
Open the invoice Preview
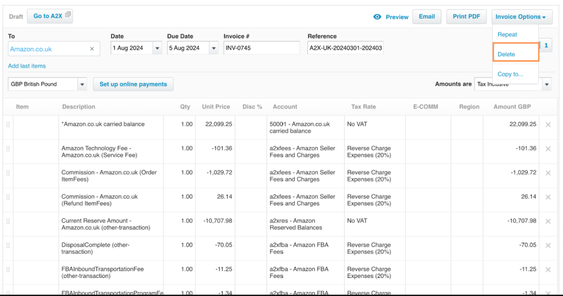pos(391,17)
